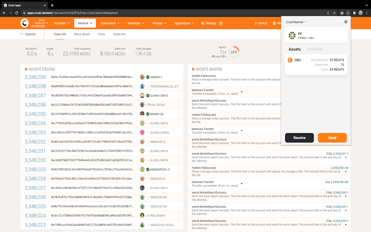Open the Applications dropdown menu
Viewport: 371px width, 232px height.
(184, 23)
